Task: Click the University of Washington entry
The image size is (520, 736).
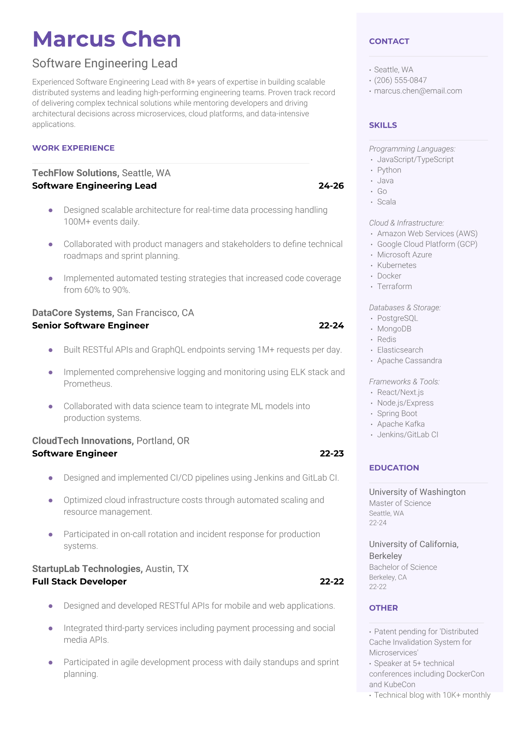Action: click(x=417, y=492)
